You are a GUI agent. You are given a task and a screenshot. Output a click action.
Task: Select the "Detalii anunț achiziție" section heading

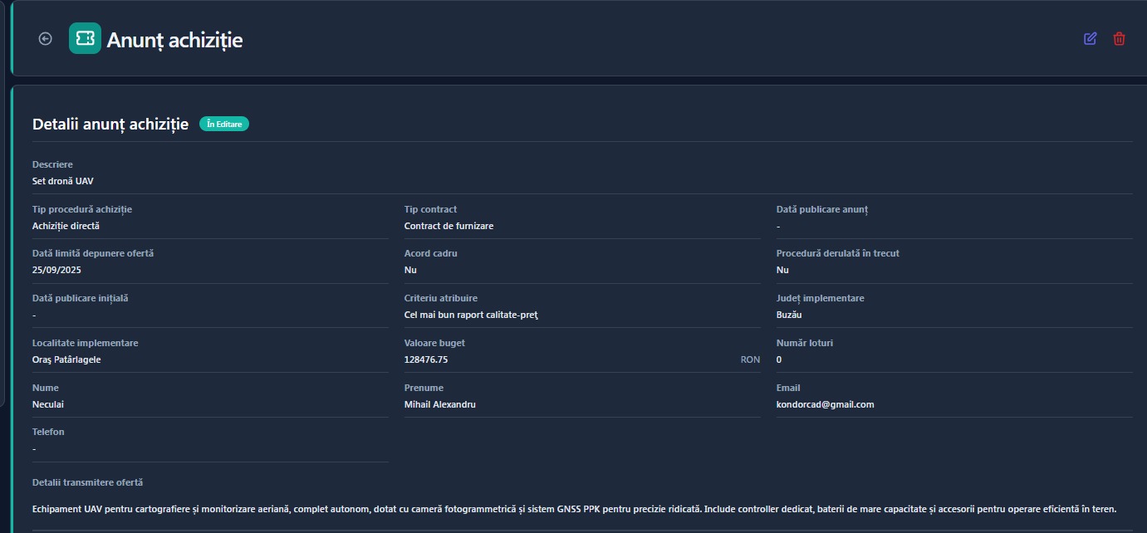click(x=110, y=125)
